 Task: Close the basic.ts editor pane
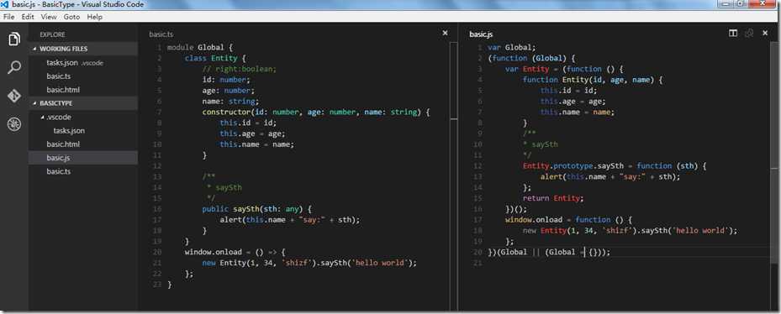445,33
